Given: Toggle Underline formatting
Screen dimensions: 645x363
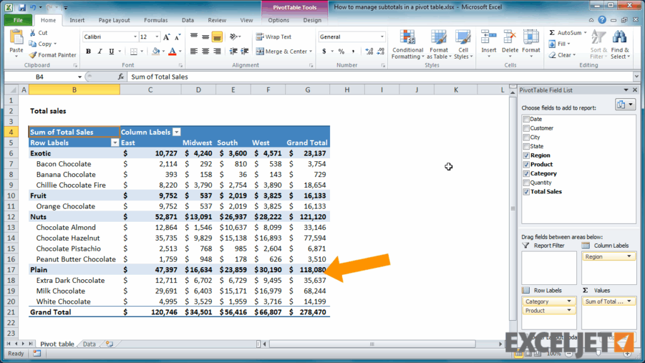Looking at the screenshot, I should coord(111,52).
